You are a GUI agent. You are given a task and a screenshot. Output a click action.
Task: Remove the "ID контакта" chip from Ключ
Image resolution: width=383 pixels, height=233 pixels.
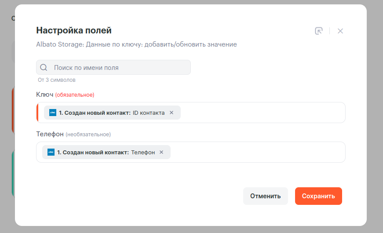coord(171,113)
